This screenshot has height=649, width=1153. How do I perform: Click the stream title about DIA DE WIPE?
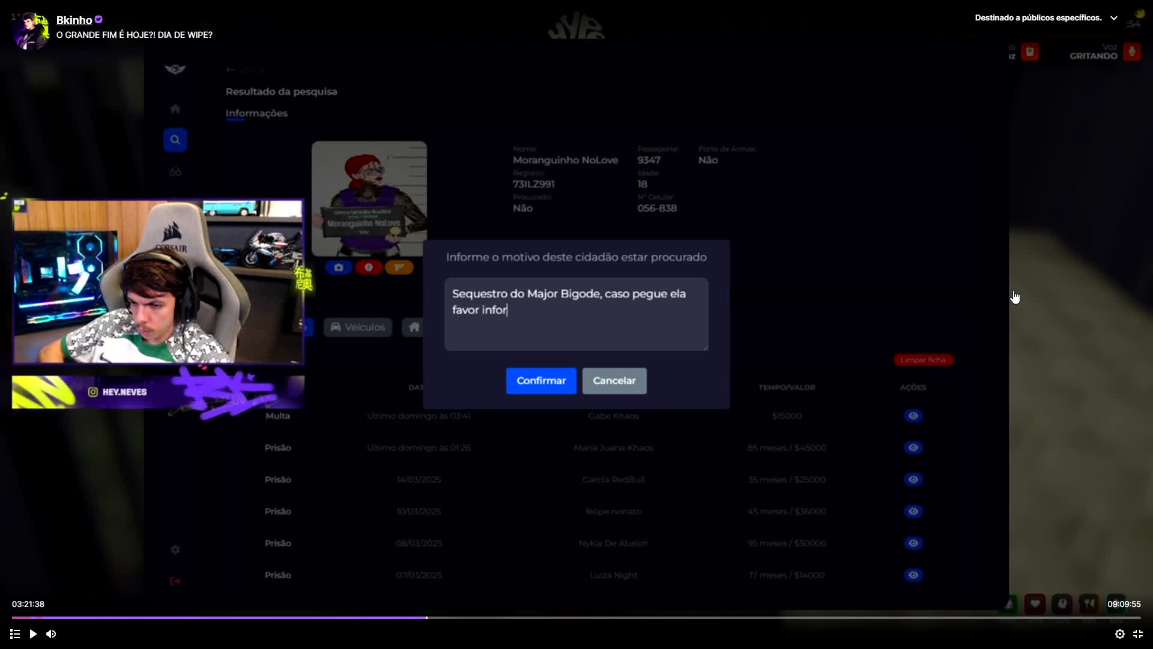[135, 35]
